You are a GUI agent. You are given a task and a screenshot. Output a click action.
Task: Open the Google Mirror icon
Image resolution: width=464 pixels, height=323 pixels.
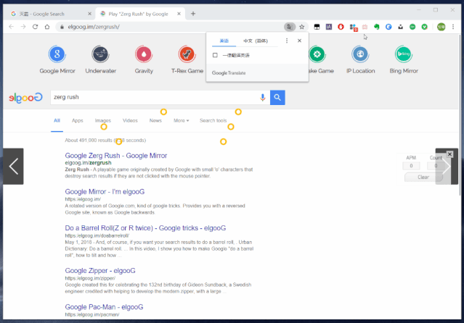click(57, 54)
